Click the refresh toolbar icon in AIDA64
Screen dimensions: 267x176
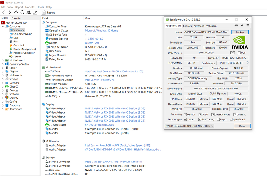pos(22,12)
